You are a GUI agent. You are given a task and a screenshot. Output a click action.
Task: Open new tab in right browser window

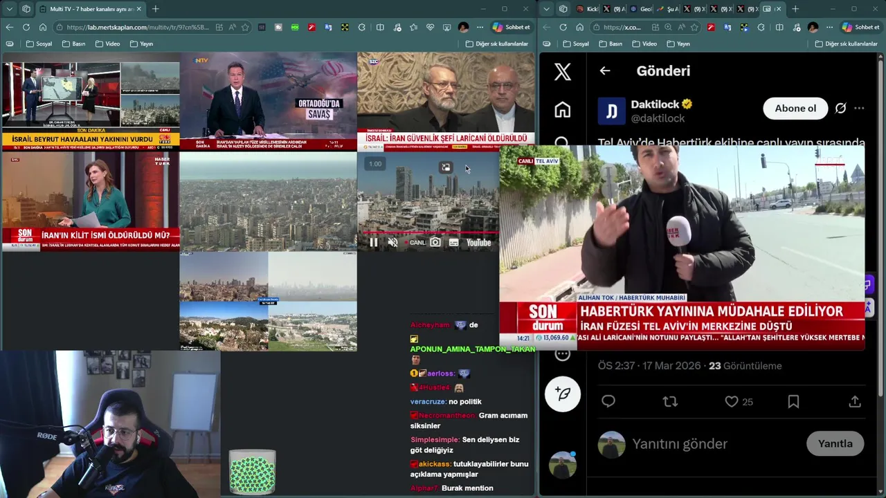[795, 9]
